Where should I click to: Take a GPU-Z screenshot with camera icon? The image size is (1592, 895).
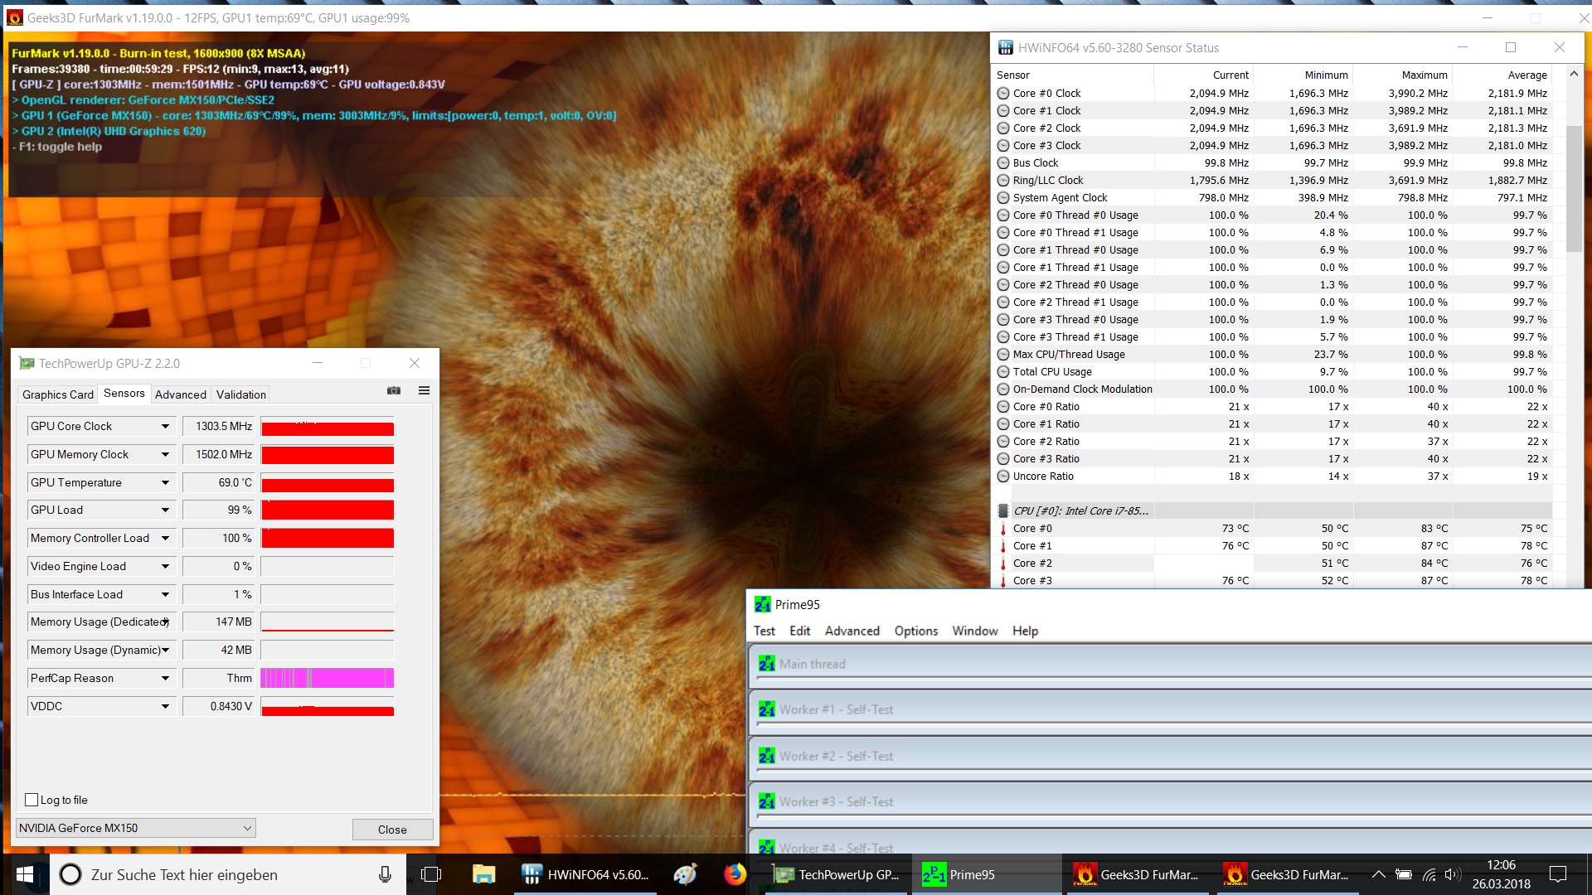(394, 391)
